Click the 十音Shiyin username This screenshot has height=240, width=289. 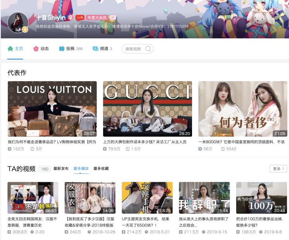51,17
